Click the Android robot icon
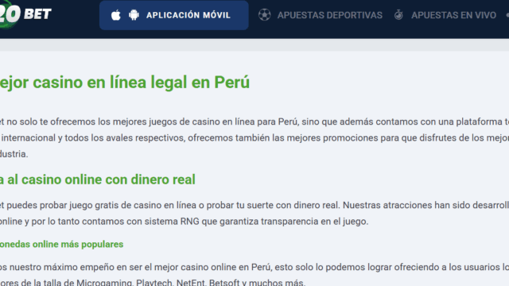This screenshot has width=509, height=286. [x=134, y=15]
